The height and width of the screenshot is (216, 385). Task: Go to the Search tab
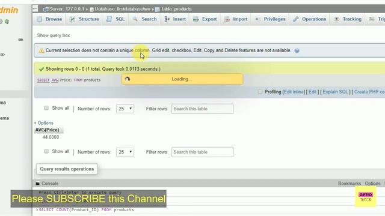click(144, 19)
